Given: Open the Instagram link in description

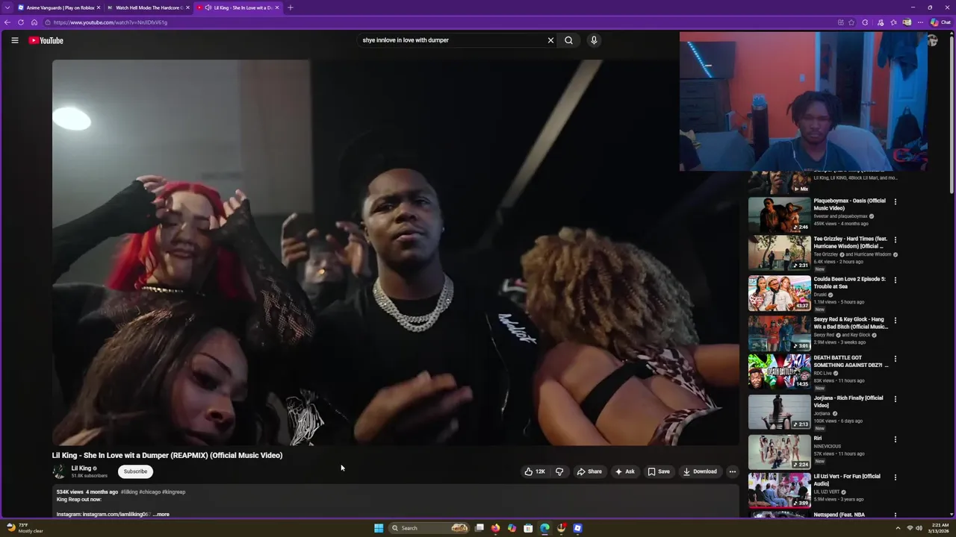Looking at the screenshot, I should 117,515.
